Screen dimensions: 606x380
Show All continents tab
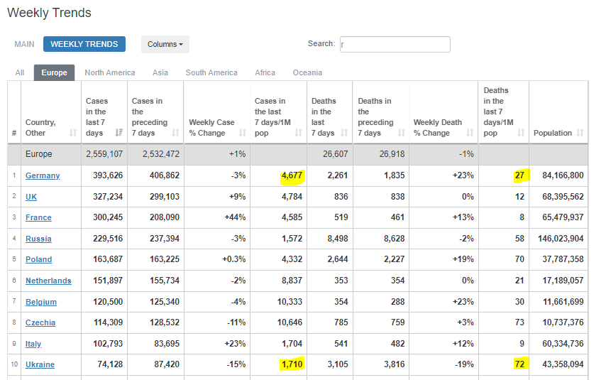pos(20,72)
